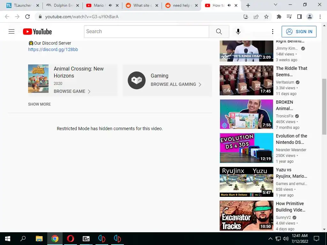Expand description with SHOW MORE
This screenshot has width=327, height=245.
(x=39, y=104)
